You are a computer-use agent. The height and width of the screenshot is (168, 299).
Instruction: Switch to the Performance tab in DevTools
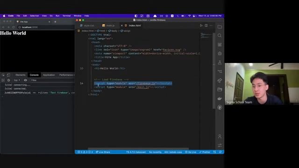(66, 75)
